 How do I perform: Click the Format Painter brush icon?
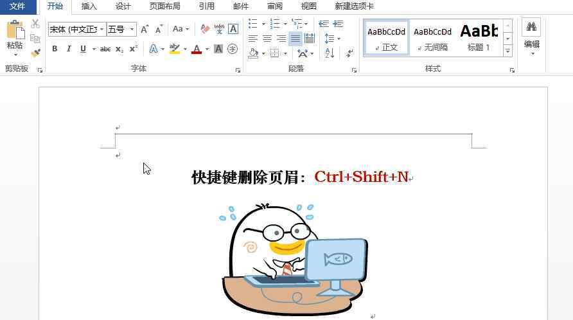point(35,52)
